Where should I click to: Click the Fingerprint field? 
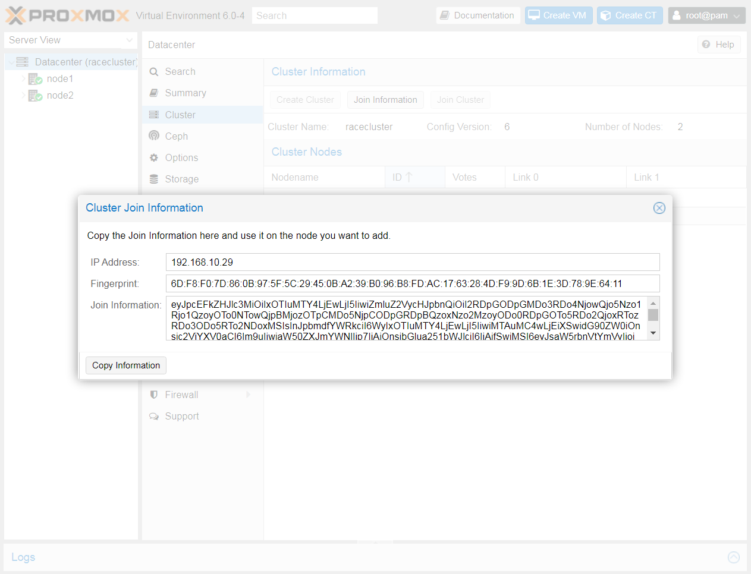(413, 283)
